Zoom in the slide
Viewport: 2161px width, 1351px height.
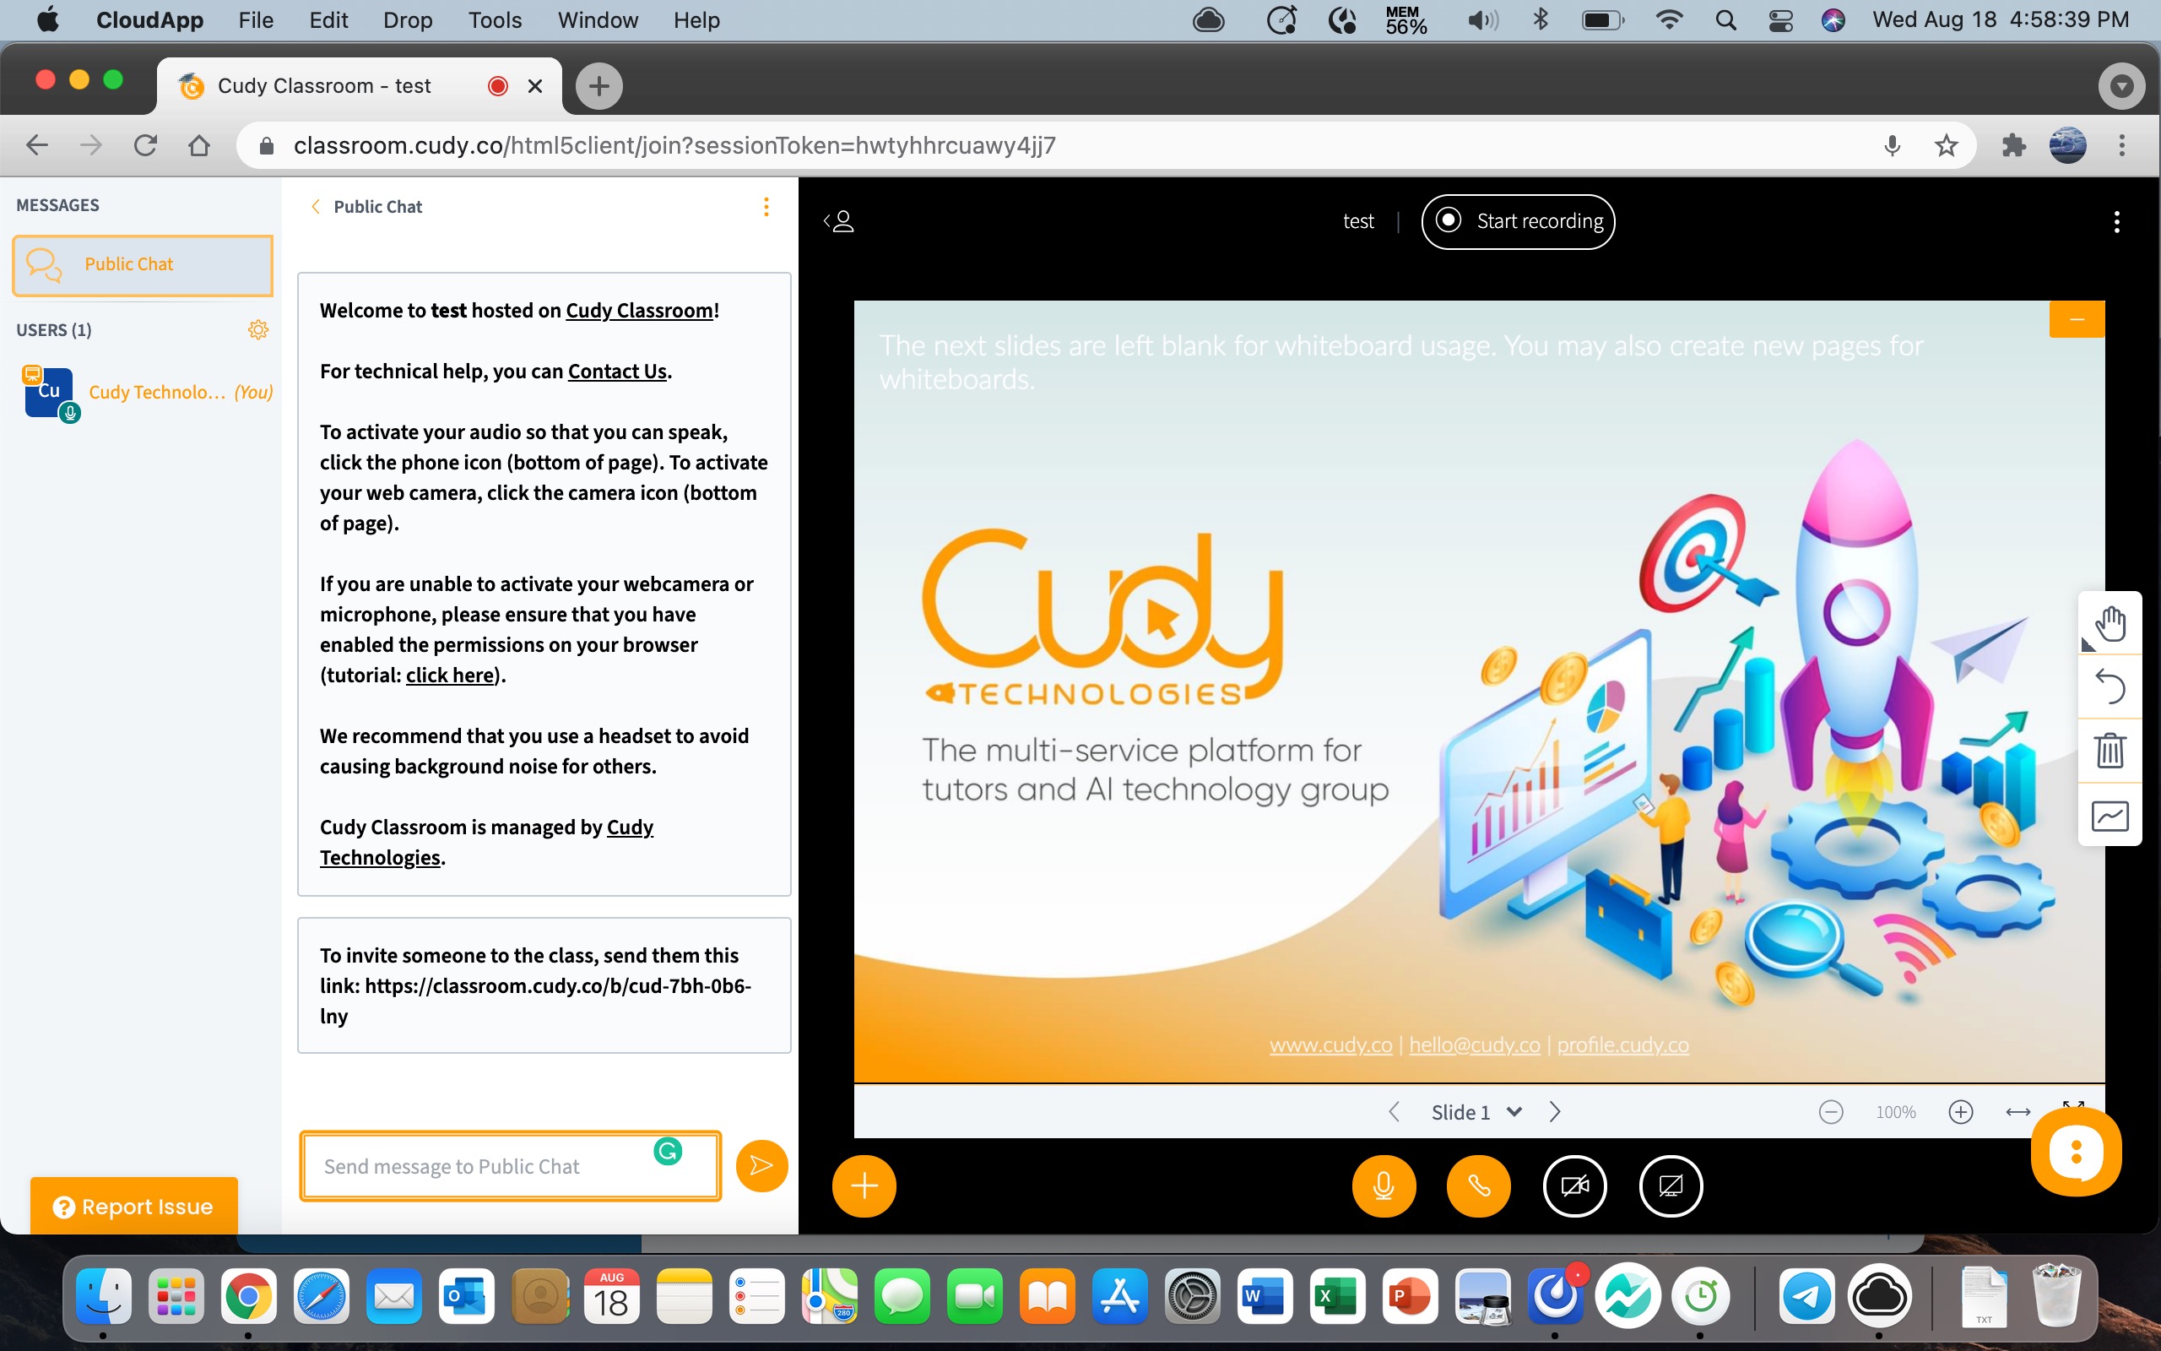click(1960, 1111)
